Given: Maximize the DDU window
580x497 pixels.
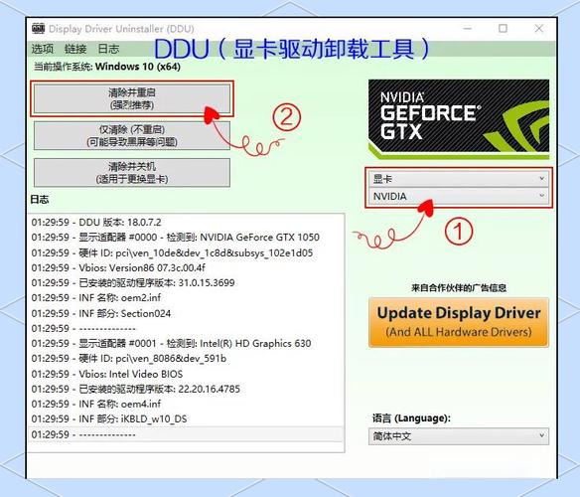Looking at the screenshot, I should 503,29.
